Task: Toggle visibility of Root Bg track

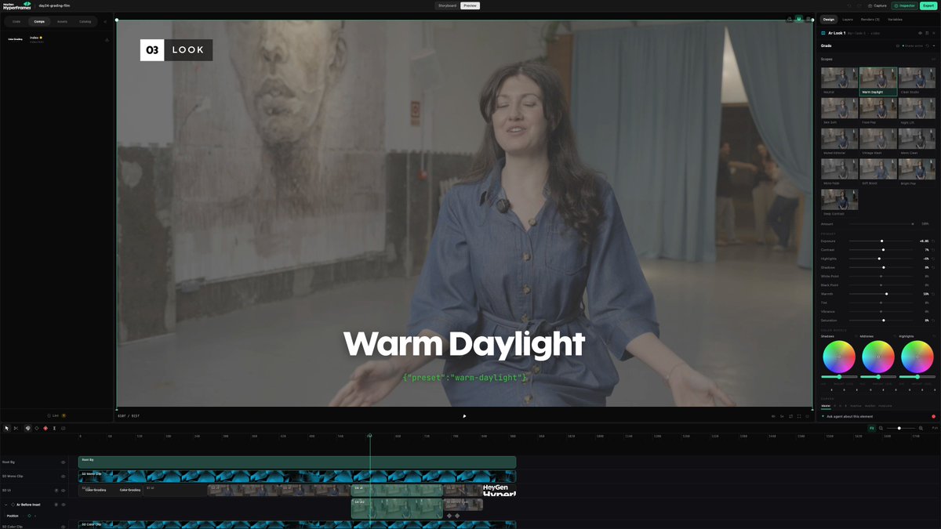Action: pos(64,462)
